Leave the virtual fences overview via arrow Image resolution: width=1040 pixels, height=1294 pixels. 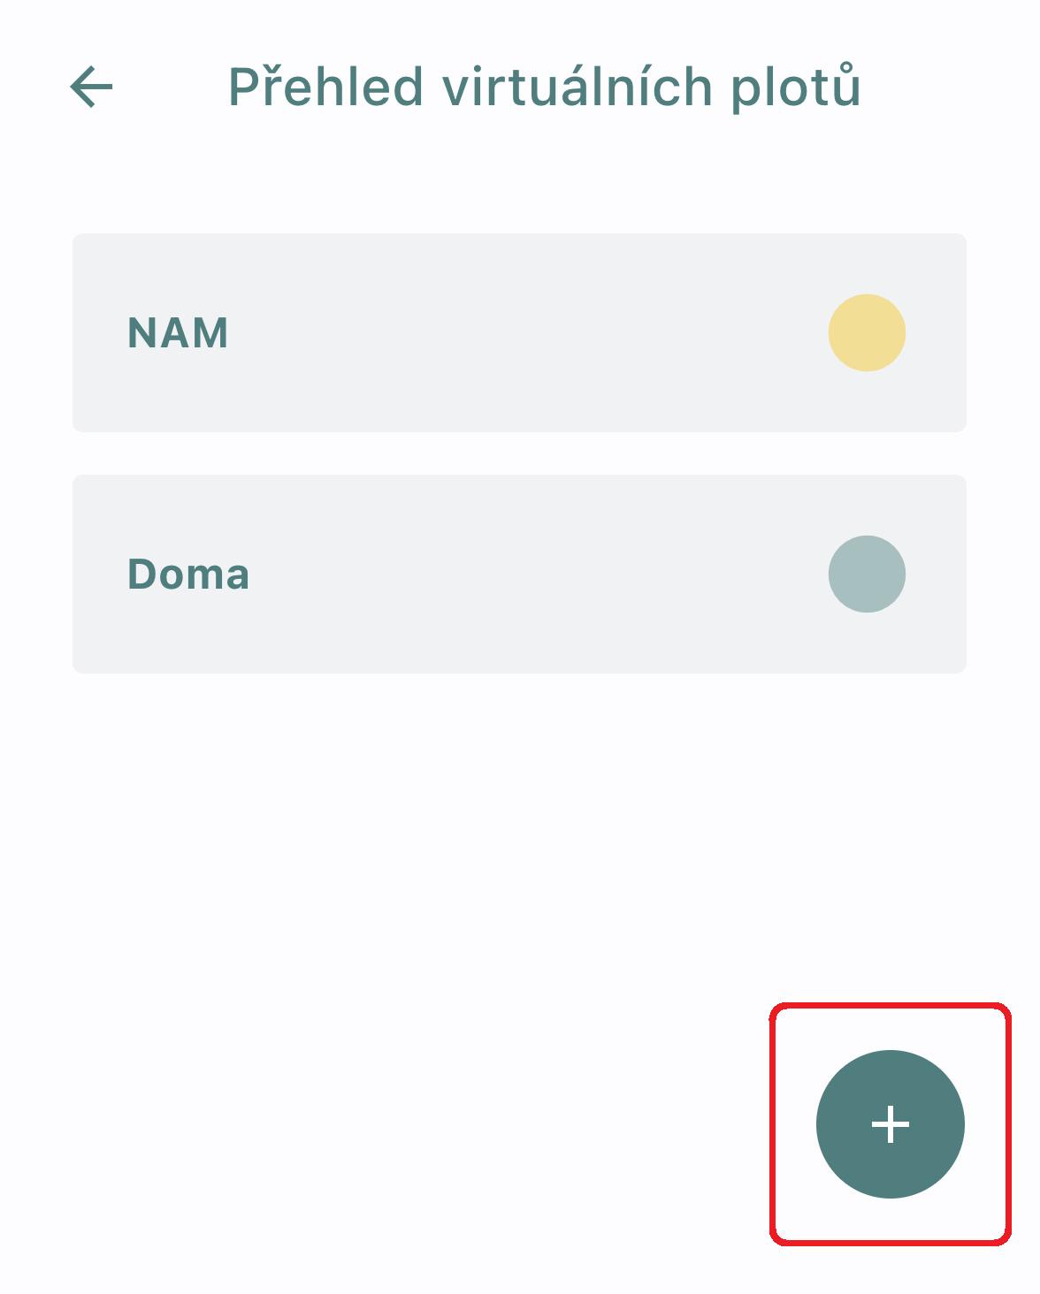[x=91, y=87]
